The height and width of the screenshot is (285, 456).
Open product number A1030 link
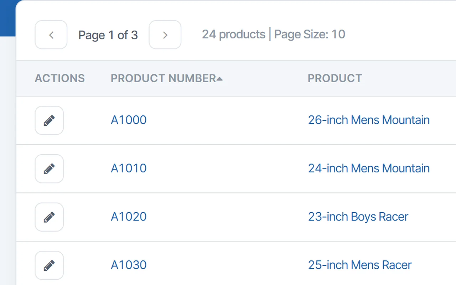tap(129, 265)
